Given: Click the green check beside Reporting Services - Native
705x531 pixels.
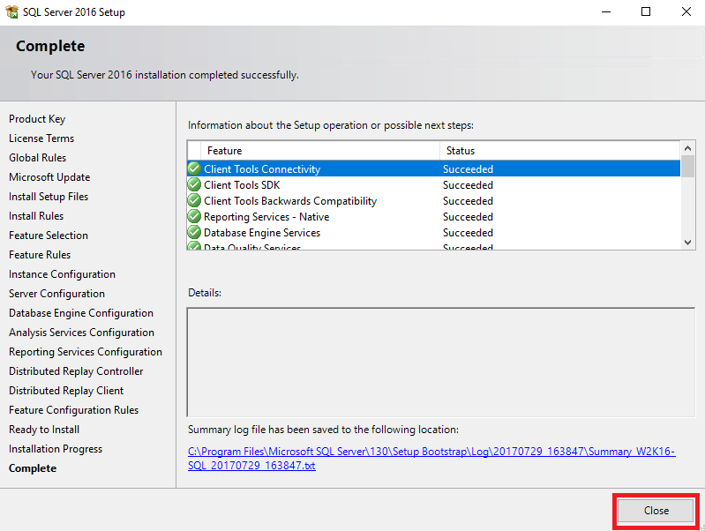Looking at the screenshot, I should [x=194, y=217].
